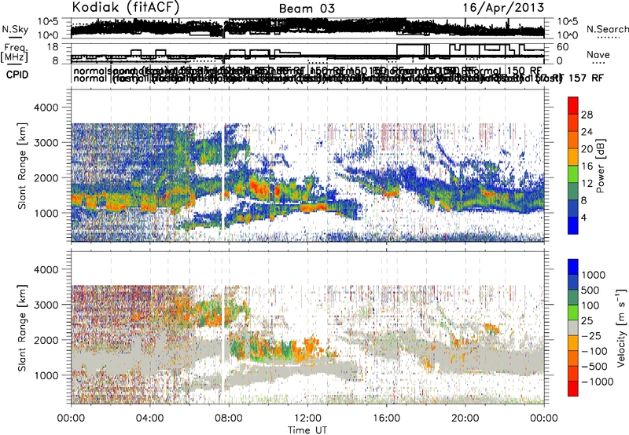
Task: Click the 'CPID' row label
Action: (x=17, y=75)
